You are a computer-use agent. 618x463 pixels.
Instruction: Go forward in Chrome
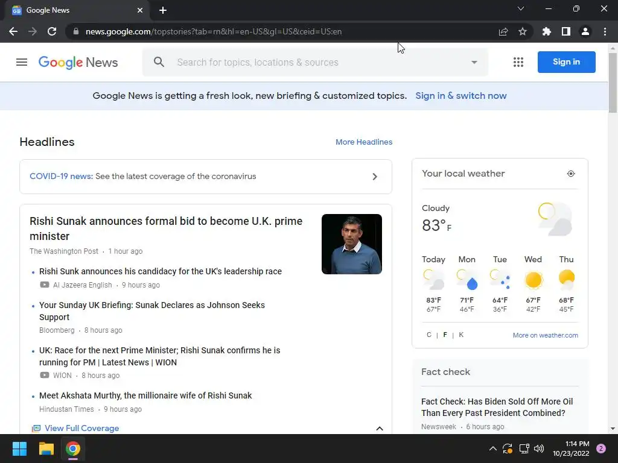pyautogui.click(x=33, y=31)
